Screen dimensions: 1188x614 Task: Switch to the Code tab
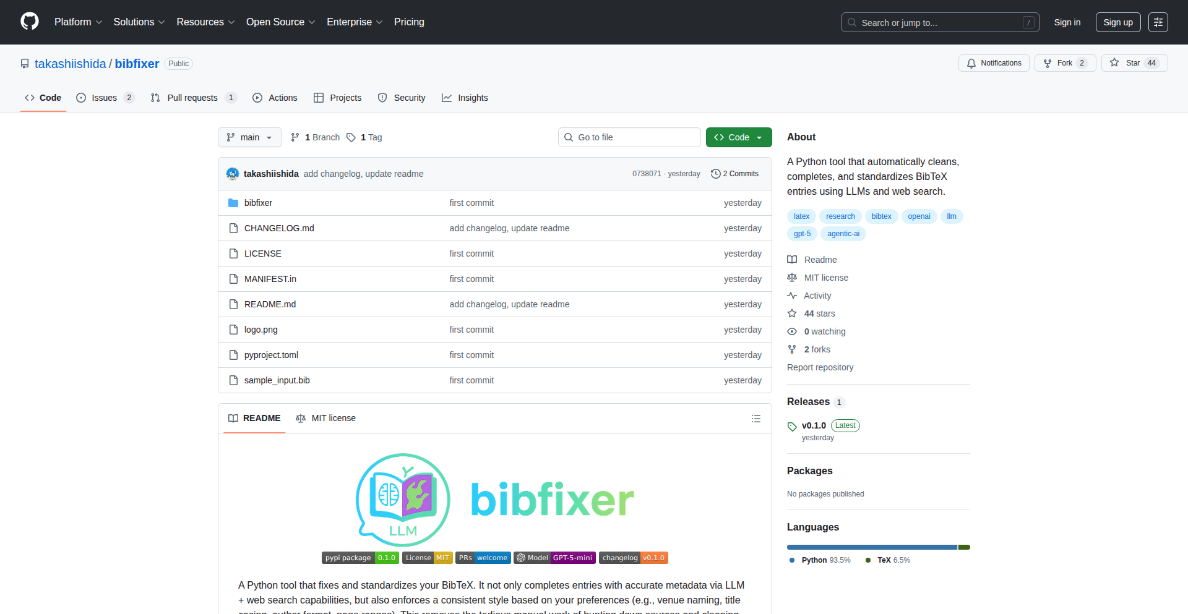43,98
